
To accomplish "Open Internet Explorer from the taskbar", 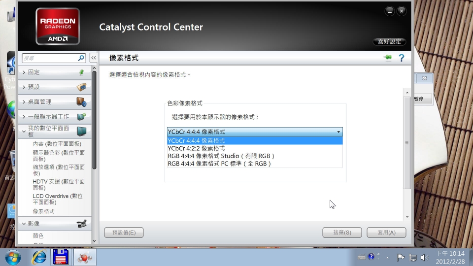I will tap(39, 257).
